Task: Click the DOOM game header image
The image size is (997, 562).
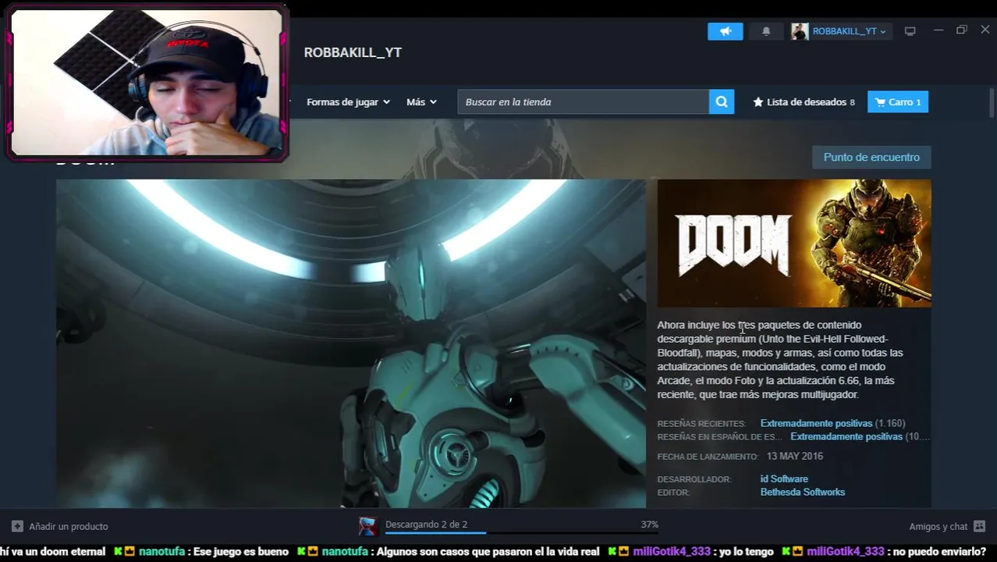Action: [x=794, y=244]
